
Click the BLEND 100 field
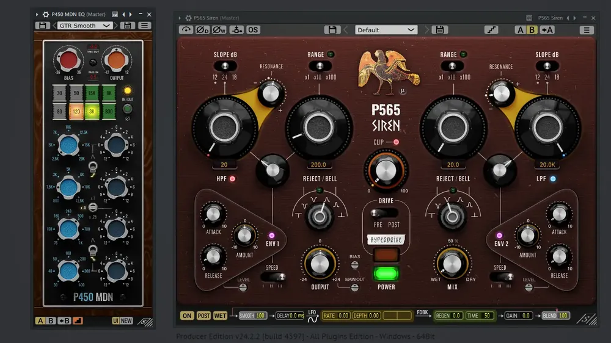click(x=555, y=316)
